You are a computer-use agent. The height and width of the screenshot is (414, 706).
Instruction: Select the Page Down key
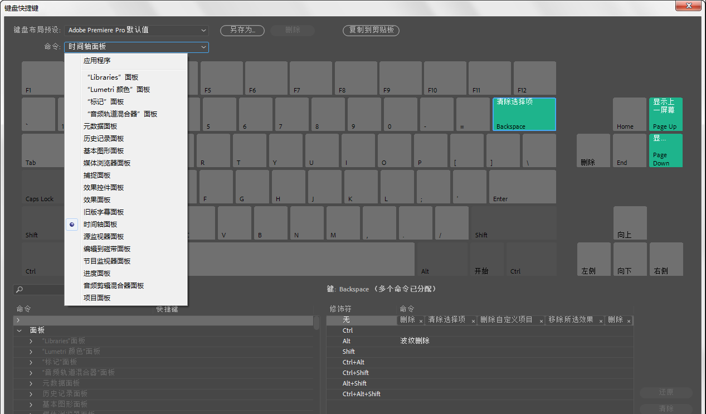point(666,150)
